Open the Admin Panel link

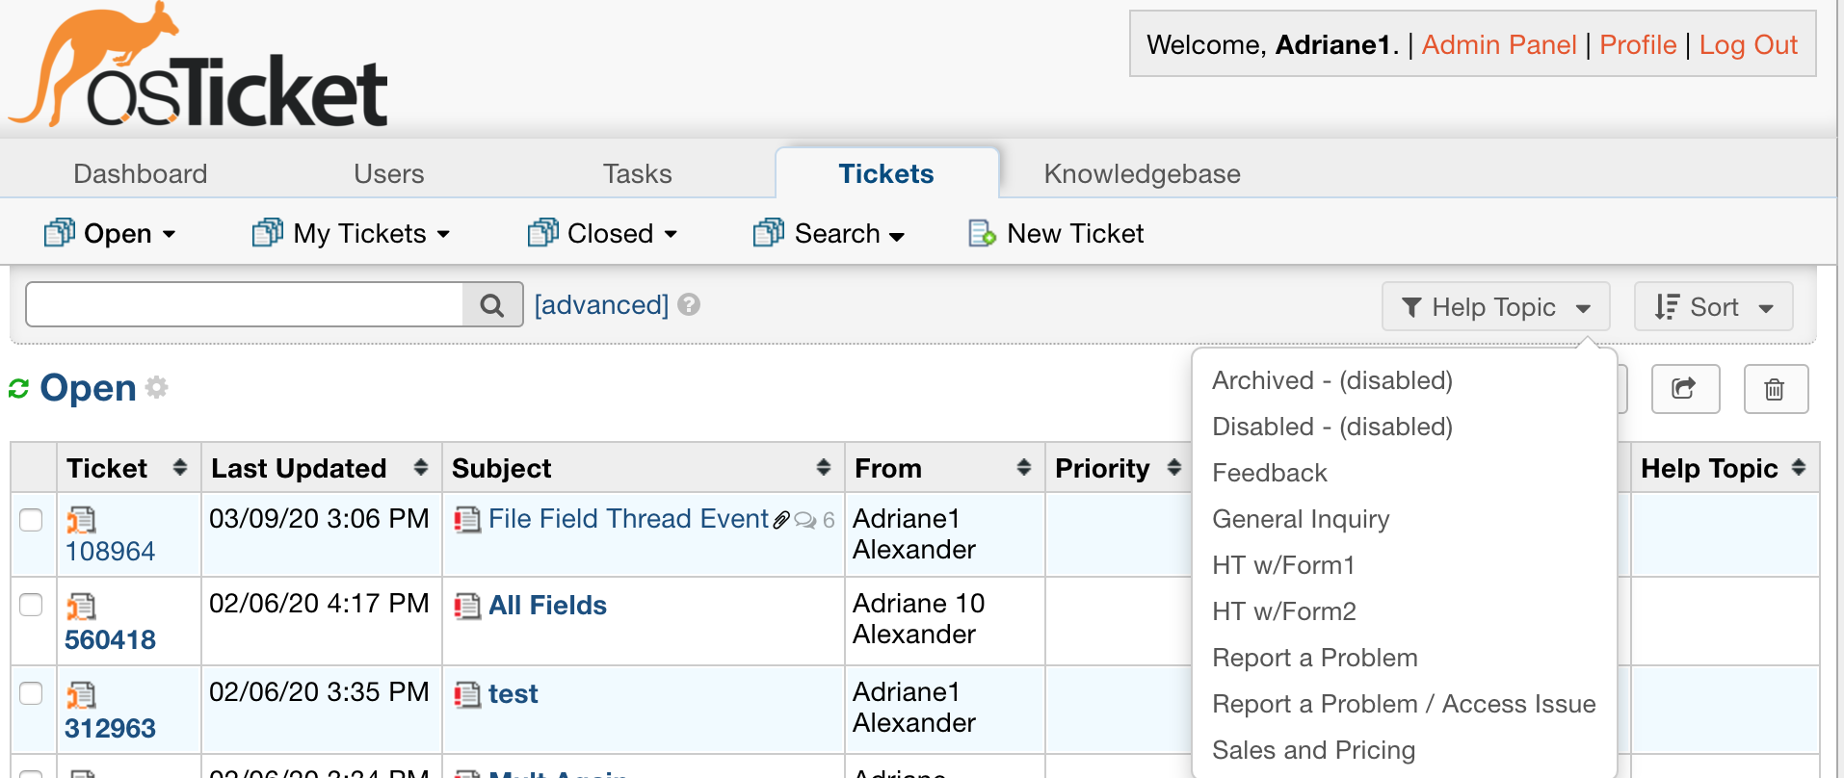[x=1498, y=45]
